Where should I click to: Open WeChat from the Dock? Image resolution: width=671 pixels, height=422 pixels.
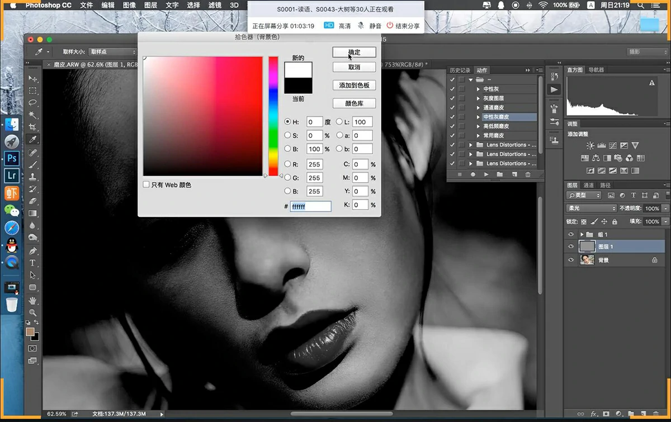click(12, 210)
